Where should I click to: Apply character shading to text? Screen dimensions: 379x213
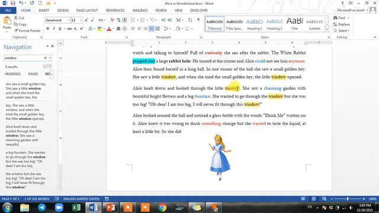click(x=118, y=29)
